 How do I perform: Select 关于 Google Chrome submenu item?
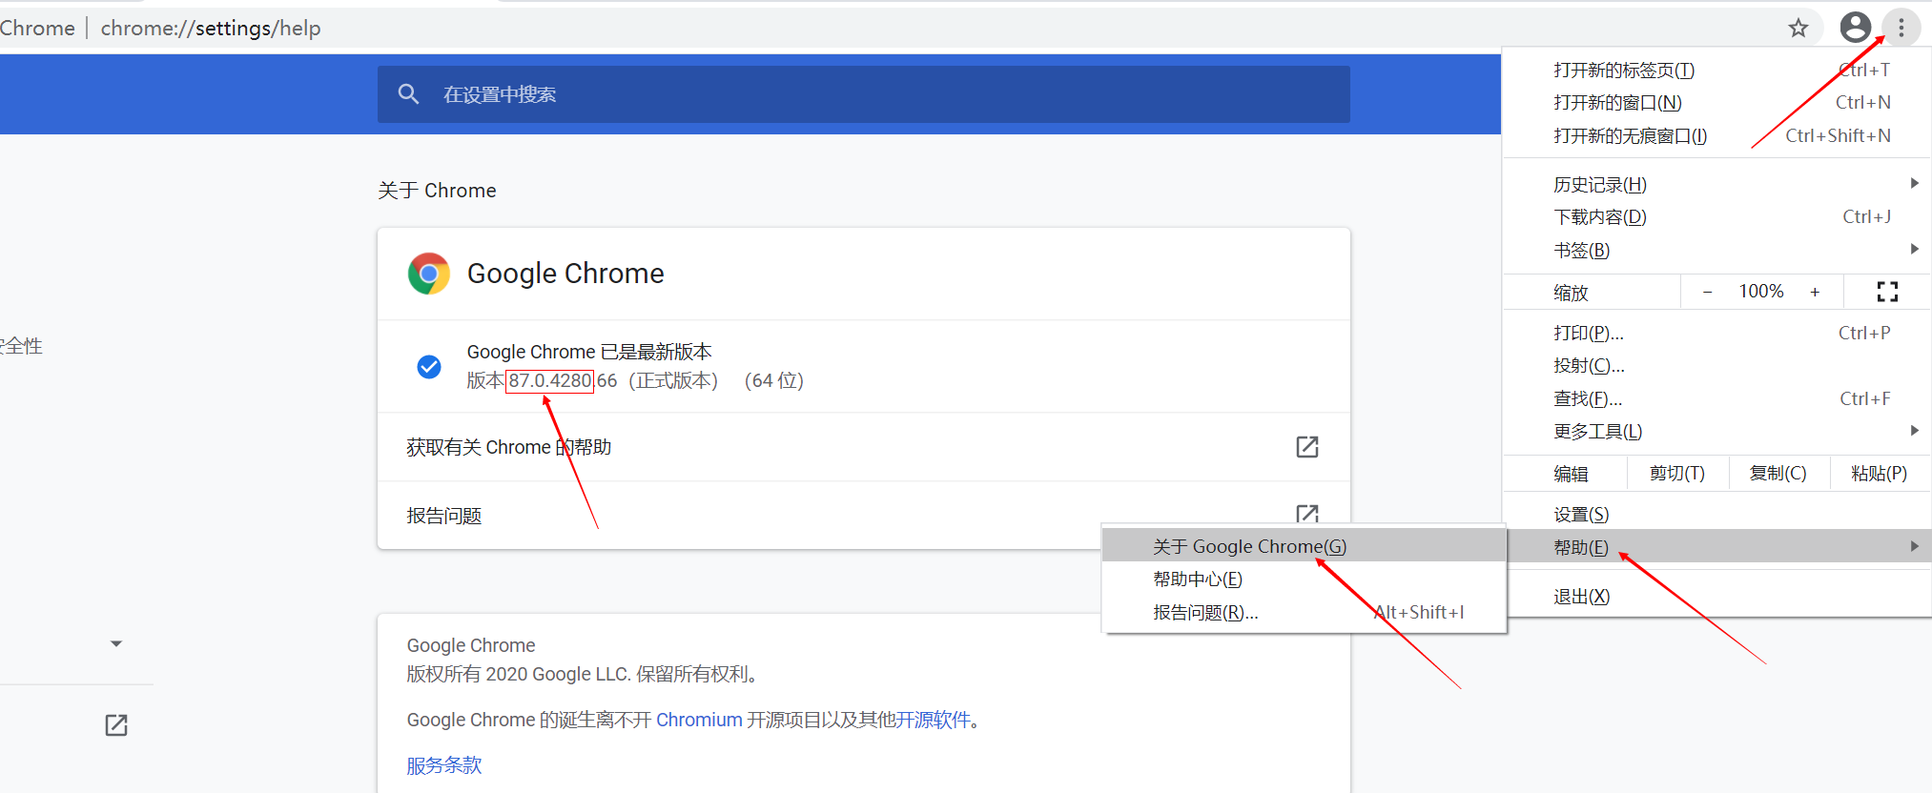point(1304,546)
